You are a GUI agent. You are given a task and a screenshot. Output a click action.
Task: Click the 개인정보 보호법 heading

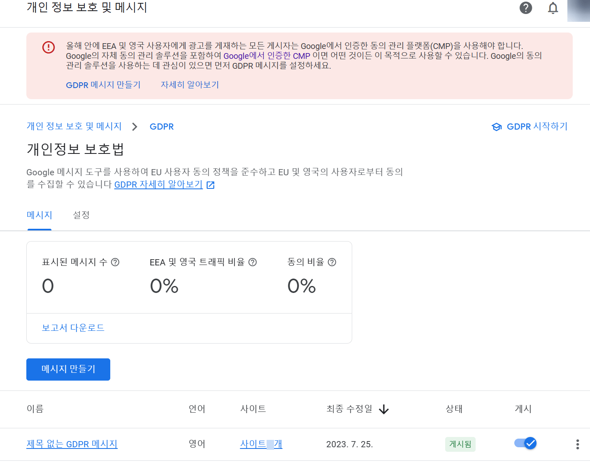tap(75, 149)
